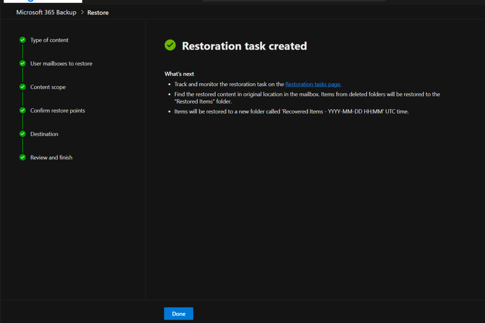Open the User mailboxes to restore step label
Screen dimensions: 485x323
pyautogui.click(x=61, y=63)
